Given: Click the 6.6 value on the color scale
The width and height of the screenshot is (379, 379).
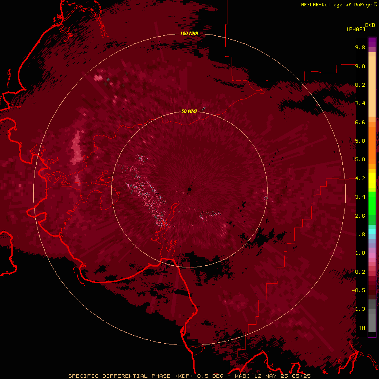Looking at the screenshot, I should tap(360, 122).
